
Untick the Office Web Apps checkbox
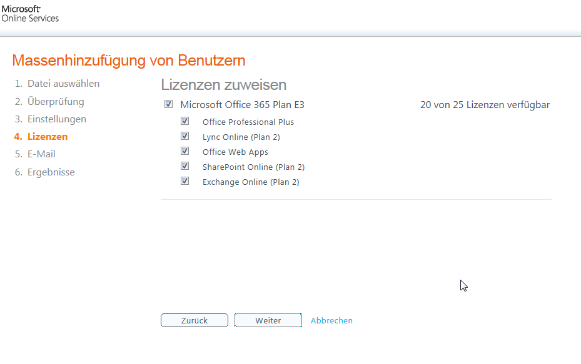point(184,151)
